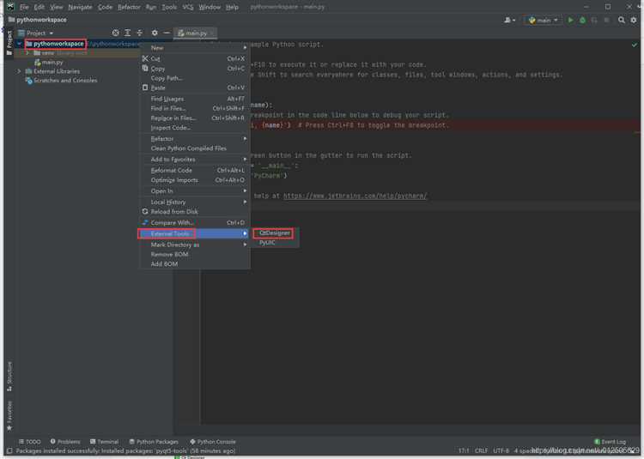644x459 pixels.
Task: Click the Paste clipboard icon in context menu
Action: [145, 88]
